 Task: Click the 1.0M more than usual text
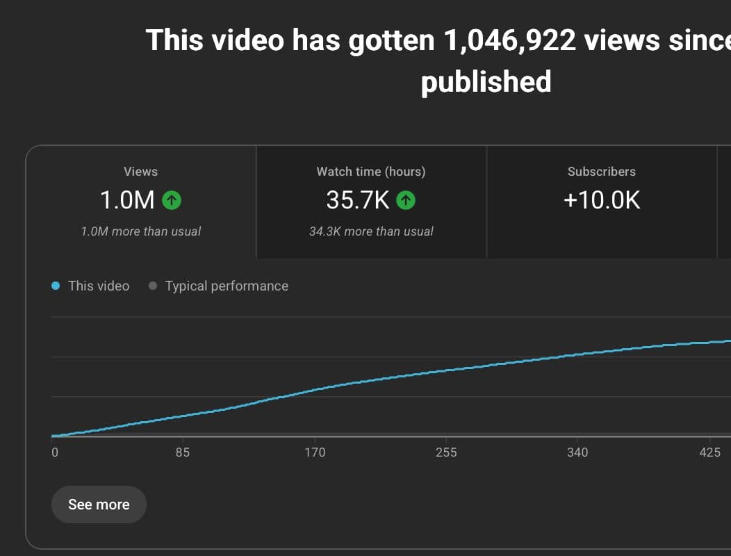point(140,231)
